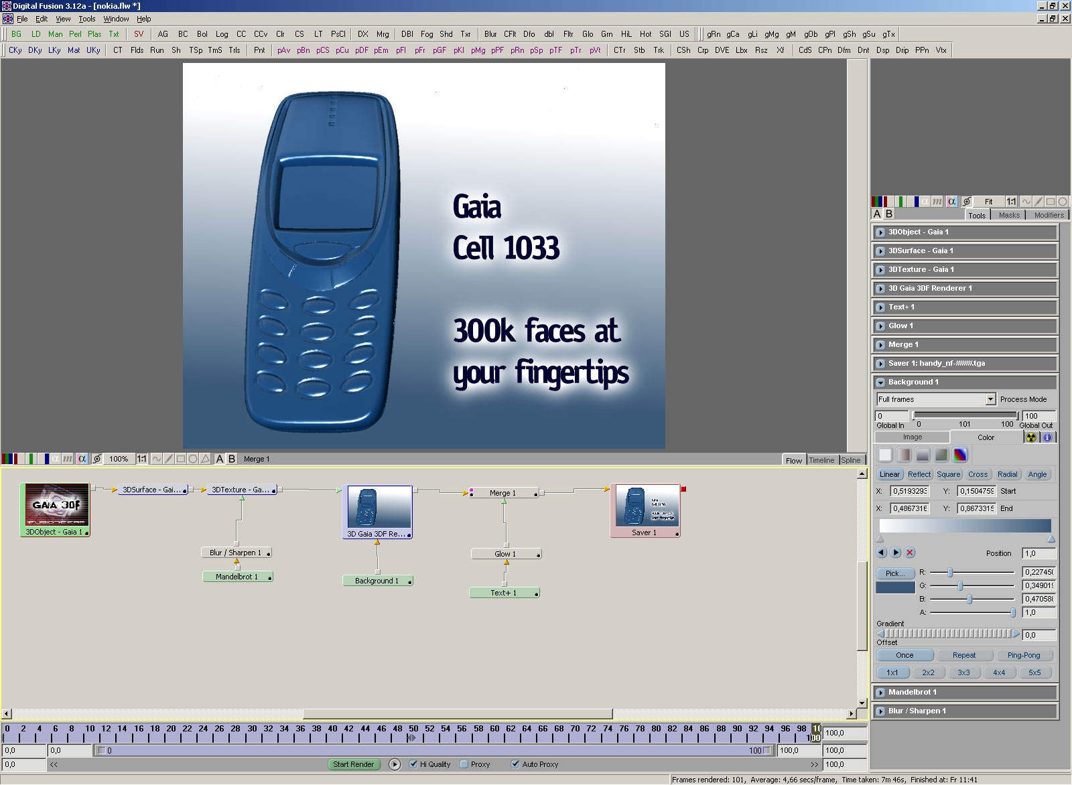Select the ellipse mask tool in the viewer toolbar
The width and height of the screenshot is (1072, 785).
click(193, 459)
